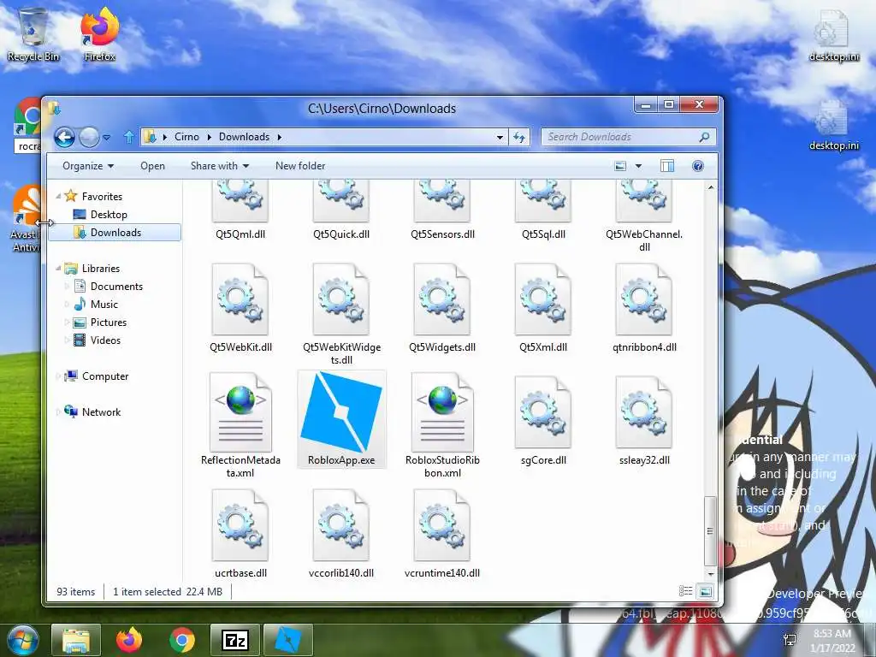Expand the Computer tree node
This screenshot has height=657, width=876.
58,376
